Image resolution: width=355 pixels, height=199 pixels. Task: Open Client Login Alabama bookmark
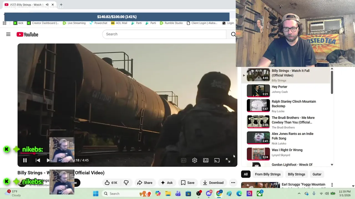coord(202,23)
